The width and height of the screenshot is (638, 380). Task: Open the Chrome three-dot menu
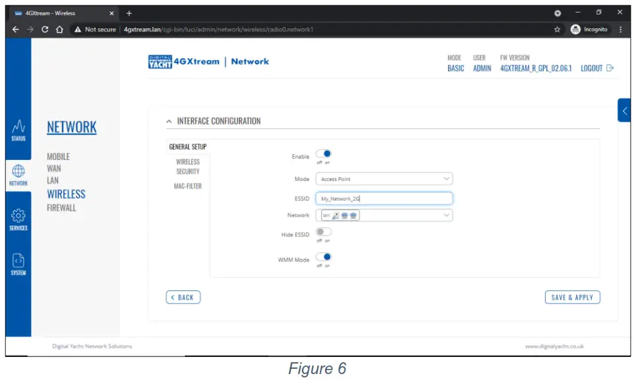click(x=620, y=29)
